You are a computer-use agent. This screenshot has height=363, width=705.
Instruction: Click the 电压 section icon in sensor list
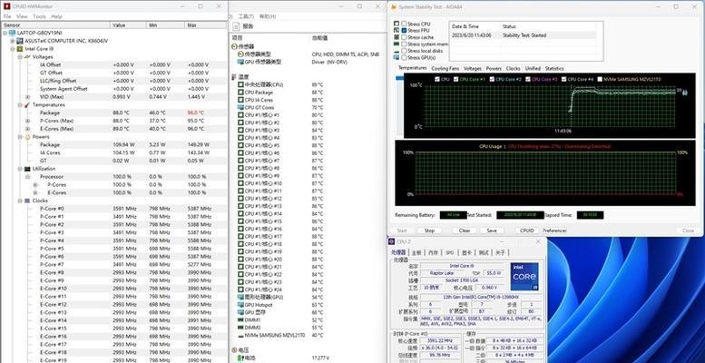click(234, 350)
